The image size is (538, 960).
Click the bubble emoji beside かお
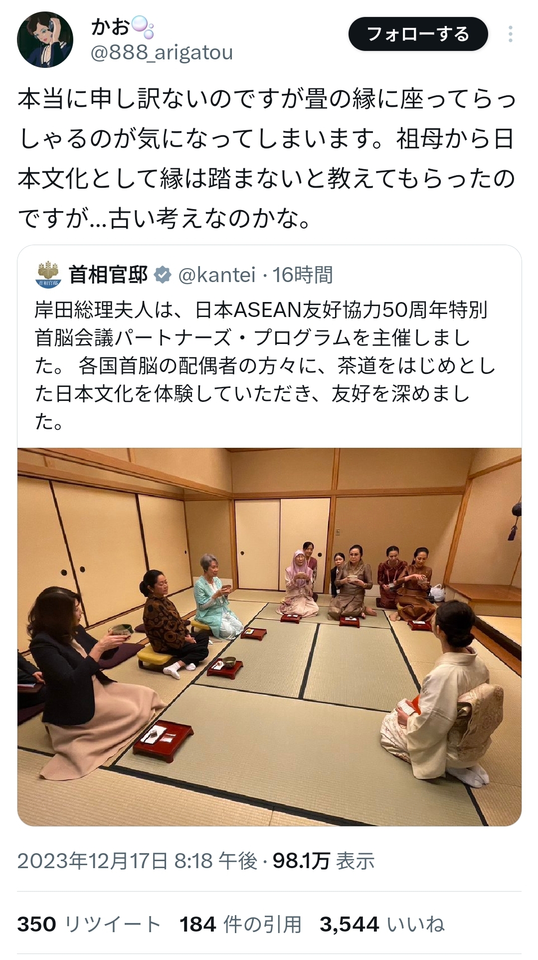(142, 27)
